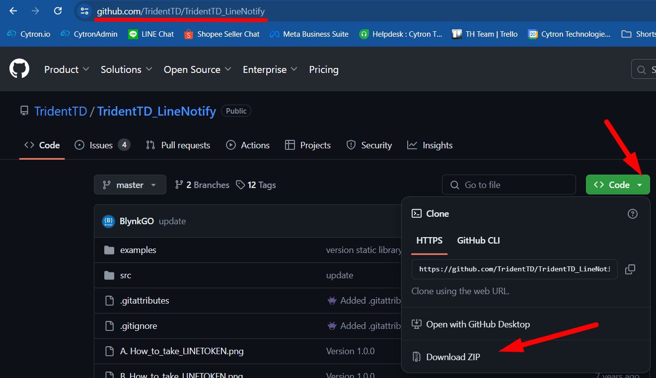Switch to the GitHub CLI clone tab
This screenshot has width=656, height=378.
click(x=478, y=240)
